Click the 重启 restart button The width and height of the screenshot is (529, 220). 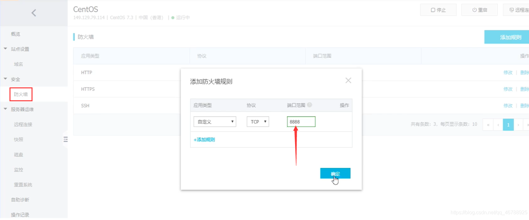click(479, 10)
